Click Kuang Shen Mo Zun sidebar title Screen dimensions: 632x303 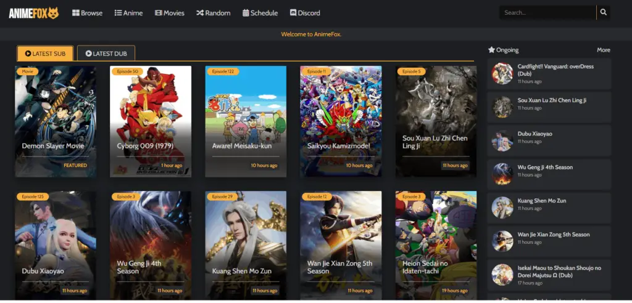[x=542, y=200]
